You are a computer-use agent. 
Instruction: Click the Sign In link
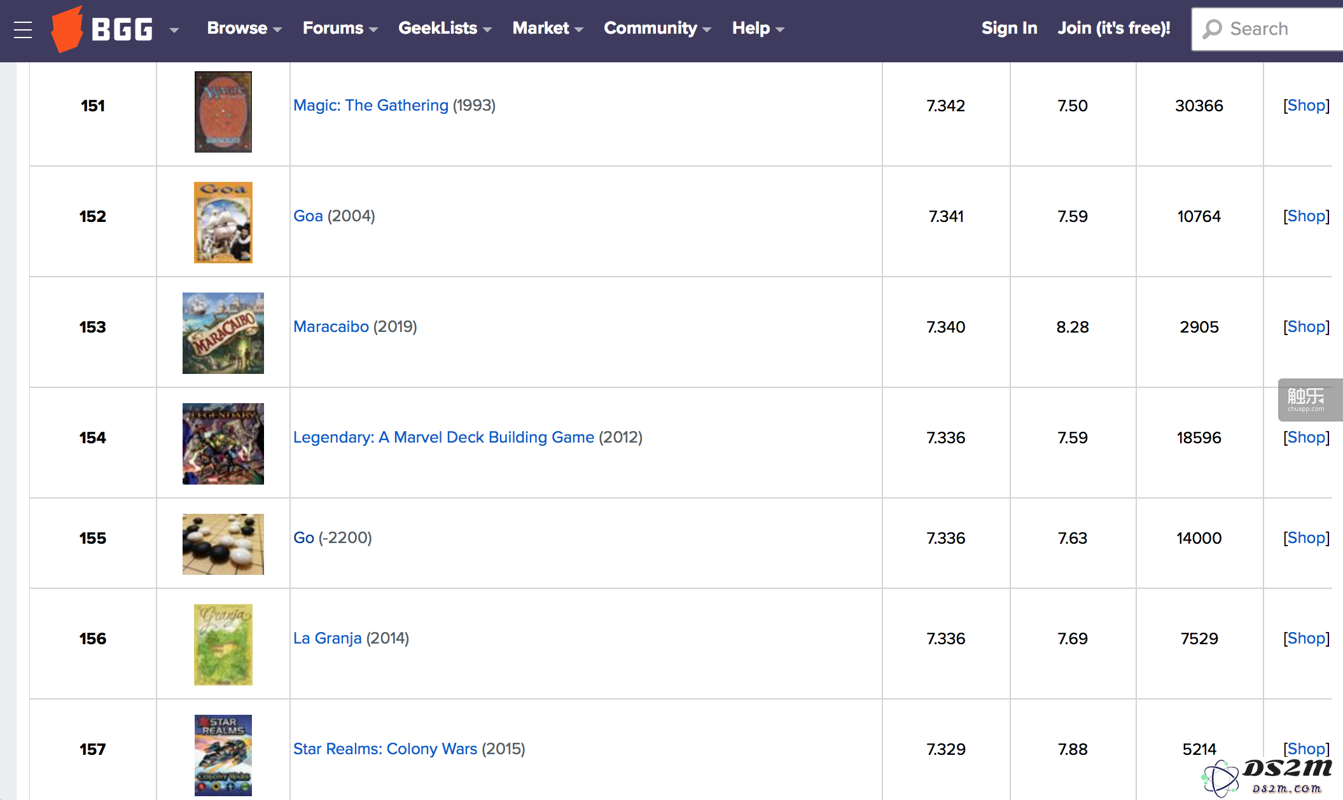(x=1009, y=28)
